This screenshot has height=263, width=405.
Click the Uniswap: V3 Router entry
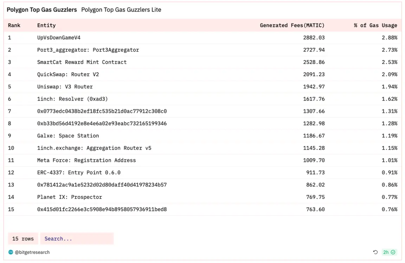point(65,87)
